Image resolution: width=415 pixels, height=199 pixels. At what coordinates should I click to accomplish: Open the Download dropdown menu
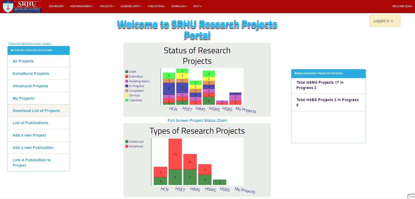(x=179, y=6)
